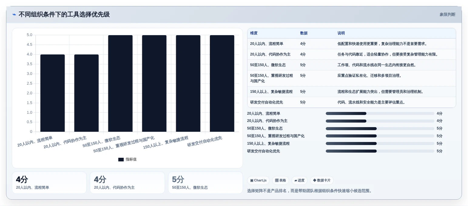The width and height of the screenshot is (468, 206).
Task: Click the 说明 column header
Action: tap(341, 33)
